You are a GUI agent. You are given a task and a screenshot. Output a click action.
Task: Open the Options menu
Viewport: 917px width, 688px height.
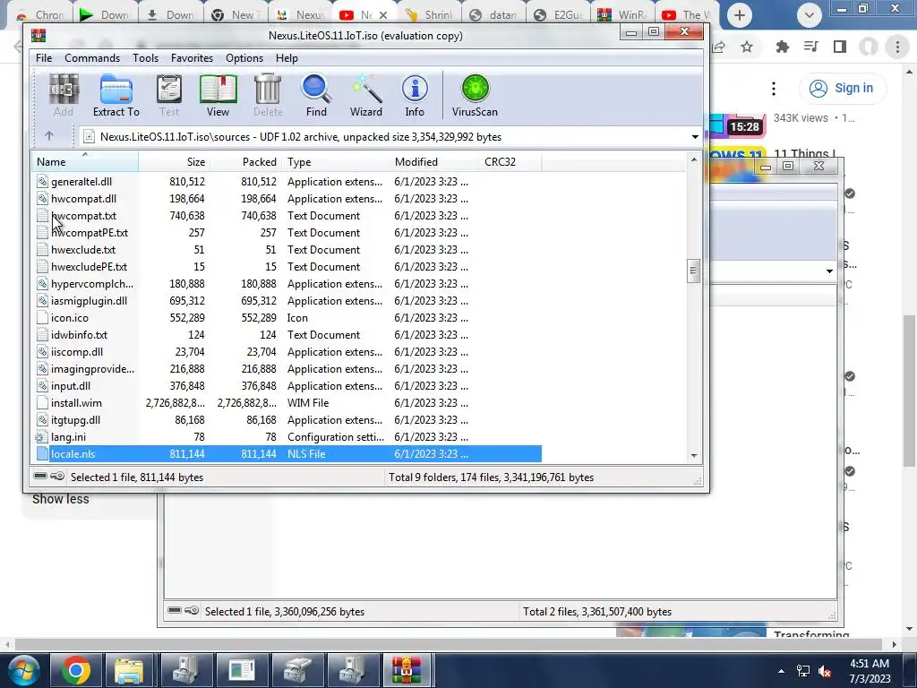coord(244,58)
